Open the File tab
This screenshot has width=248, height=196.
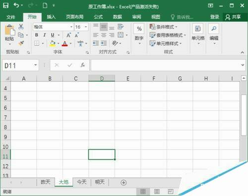coord(11,17)
